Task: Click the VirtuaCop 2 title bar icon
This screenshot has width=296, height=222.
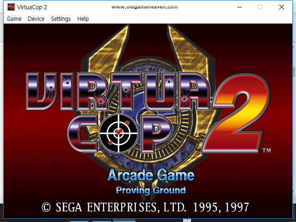Action: pos(11,7)
